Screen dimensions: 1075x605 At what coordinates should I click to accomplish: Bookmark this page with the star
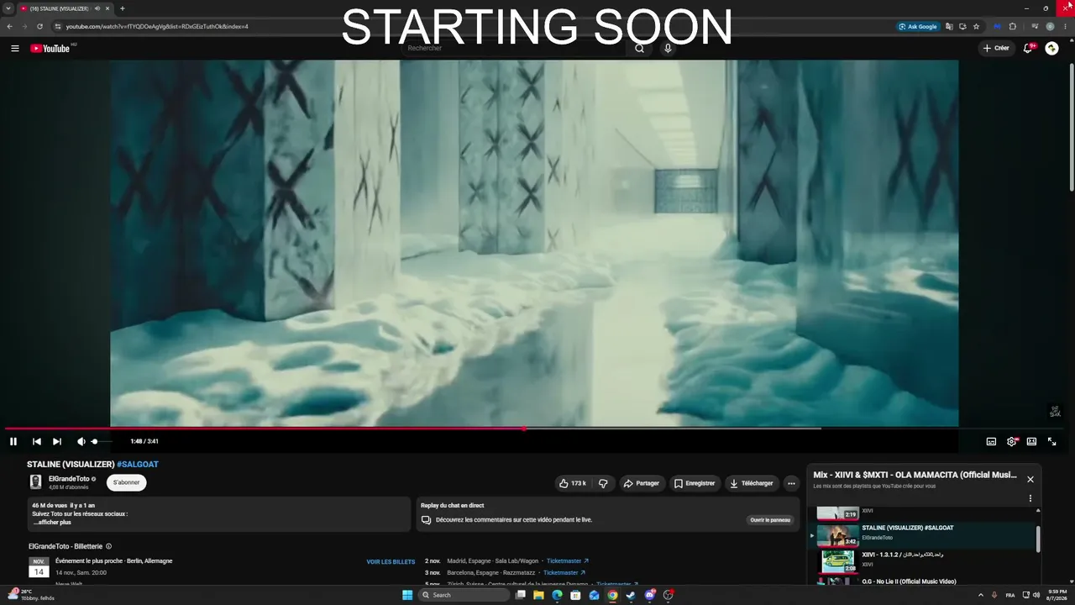click(x=976, y=26)
